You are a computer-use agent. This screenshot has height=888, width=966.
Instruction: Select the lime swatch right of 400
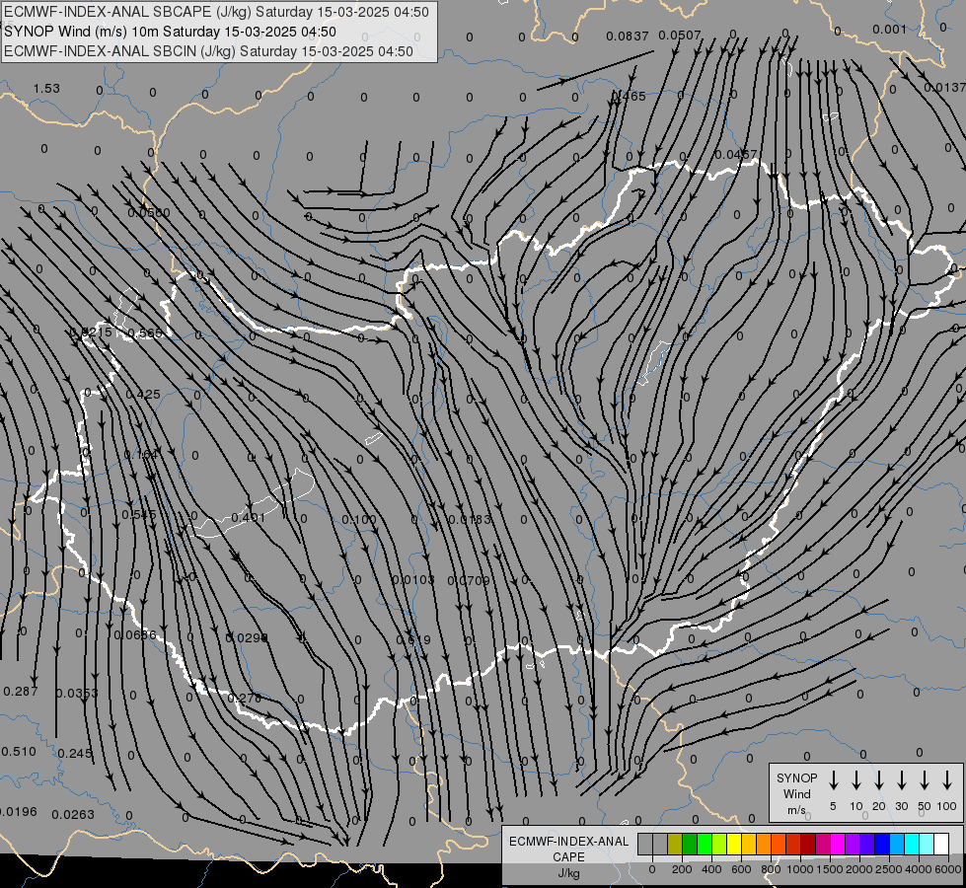pos(719,845)
